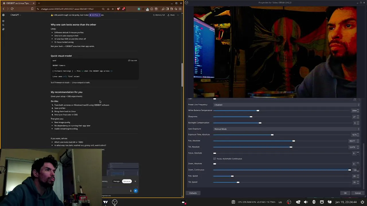Start ChatGPT voice mode blue button

[136, 191]
